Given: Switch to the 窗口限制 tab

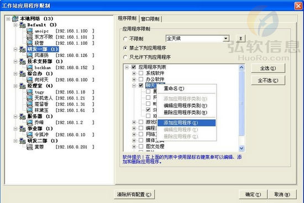Looking at the screenshot, I should [x=150, y=19].
